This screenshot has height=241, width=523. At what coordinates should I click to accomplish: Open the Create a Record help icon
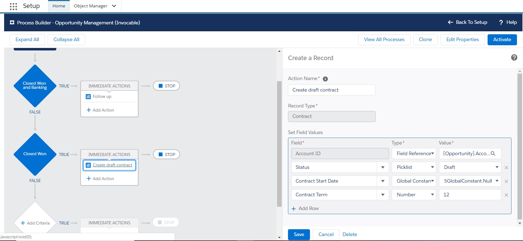[x=514, y=58]
